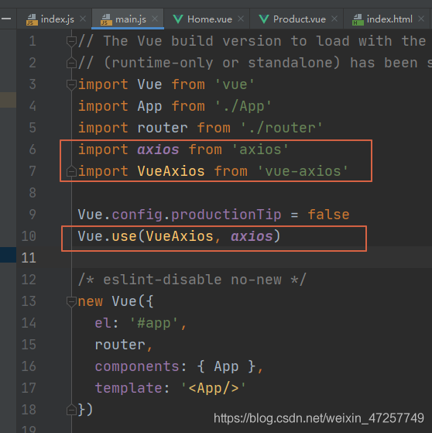Click 'VueAxios' identifier on line 7
432x433 pixels.
(171, 171)
